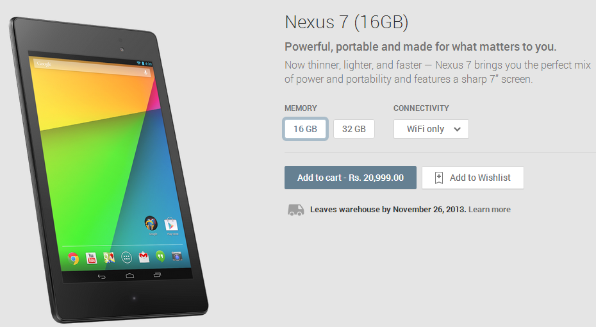
Task: Click the Add to Wishlist button
Action: tap(473, 178)
